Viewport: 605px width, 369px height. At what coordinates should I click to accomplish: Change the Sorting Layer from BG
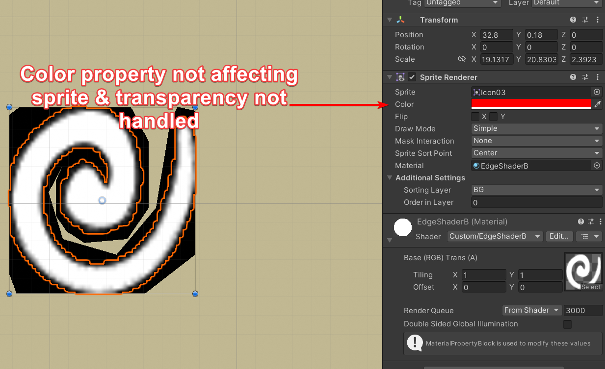click(x=536, y=190)
